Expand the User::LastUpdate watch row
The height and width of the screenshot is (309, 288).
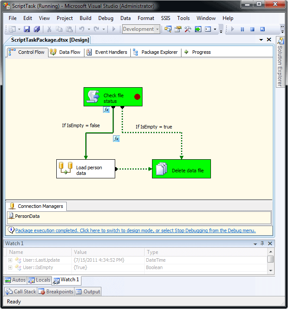pyautogui.click(x=10, y=260)
